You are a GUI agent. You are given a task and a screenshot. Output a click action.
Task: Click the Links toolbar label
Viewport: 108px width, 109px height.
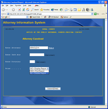(103, 14)
